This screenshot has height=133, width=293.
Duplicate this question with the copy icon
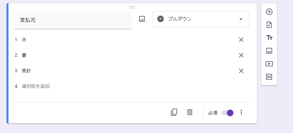pos(174,112)
